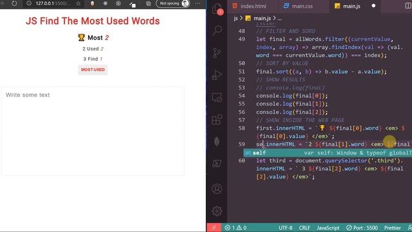This screenshot has width=412, height=232.
Task: Expand the breadcrumb ellipsis symbol
Action: click(279, 19)
